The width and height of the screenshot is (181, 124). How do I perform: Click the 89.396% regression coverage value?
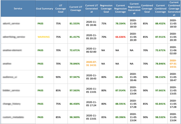[120, 117]
